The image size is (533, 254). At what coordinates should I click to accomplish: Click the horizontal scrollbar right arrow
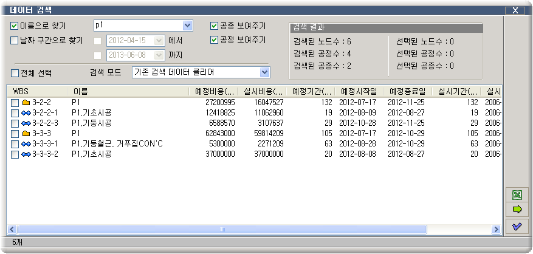[x=497, y=230]
